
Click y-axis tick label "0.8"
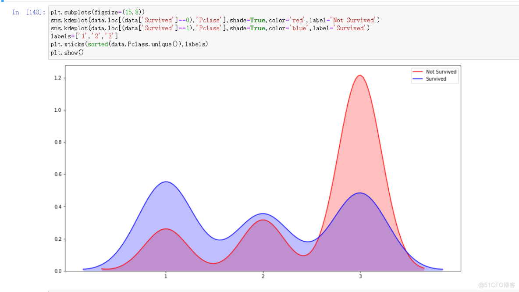pos(57,142)
